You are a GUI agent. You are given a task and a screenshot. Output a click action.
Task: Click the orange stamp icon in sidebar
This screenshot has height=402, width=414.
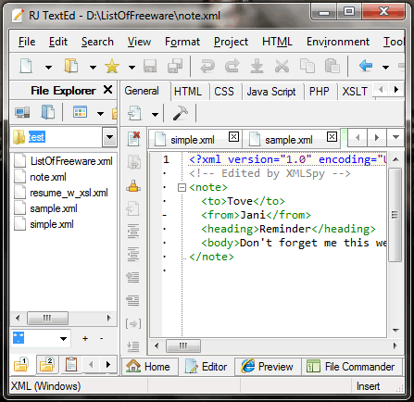(133, 186)
